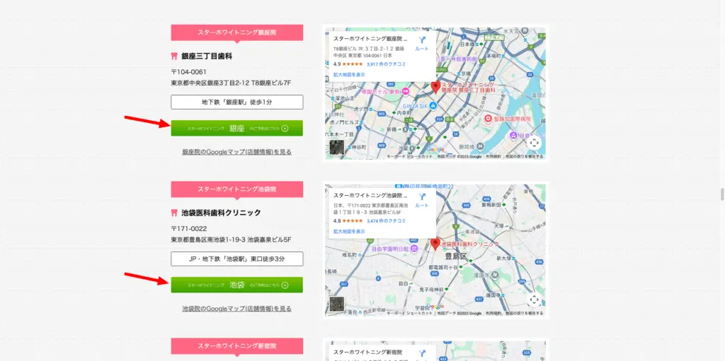Open the 3,474件のクチコミ reviews link
The image size is (725, 361).
click(386, 220)
